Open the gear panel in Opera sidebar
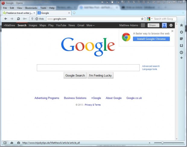 pos(181,32)
